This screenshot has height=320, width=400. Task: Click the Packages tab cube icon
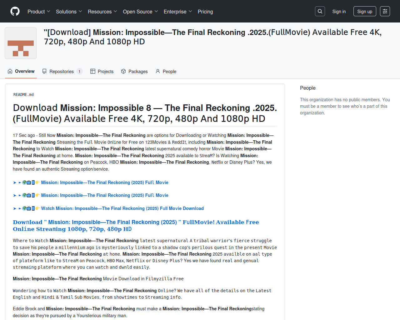[x=123, y=71]
